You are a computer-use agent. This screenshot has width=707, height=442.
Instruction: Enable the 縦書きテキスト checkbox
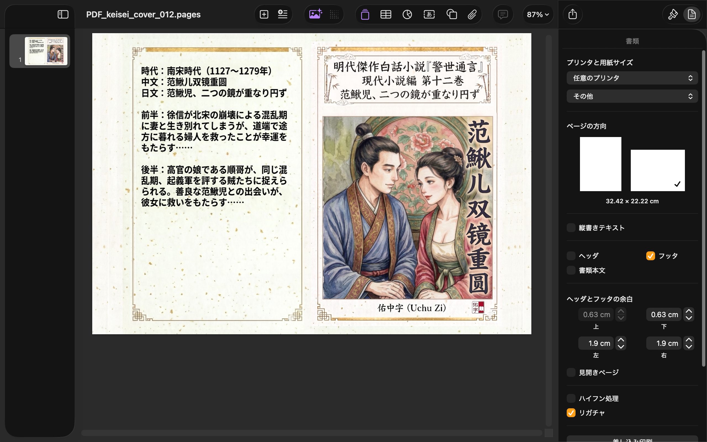[571, 228]
